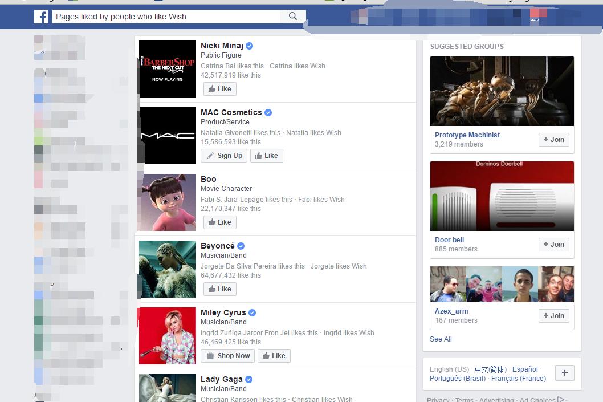The height and width of the screenshot is (402, 603).
Task: Join the Door bell group
Action: pos(553,244)
